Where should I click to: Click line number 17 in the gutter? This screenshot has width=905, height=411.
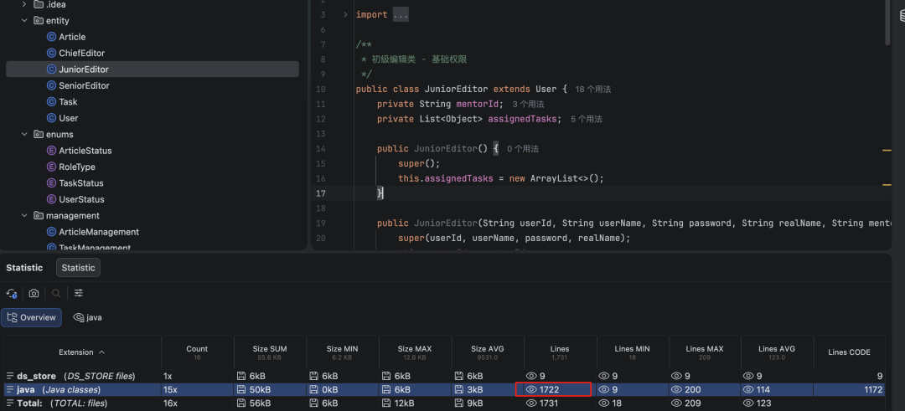point(320,193)
